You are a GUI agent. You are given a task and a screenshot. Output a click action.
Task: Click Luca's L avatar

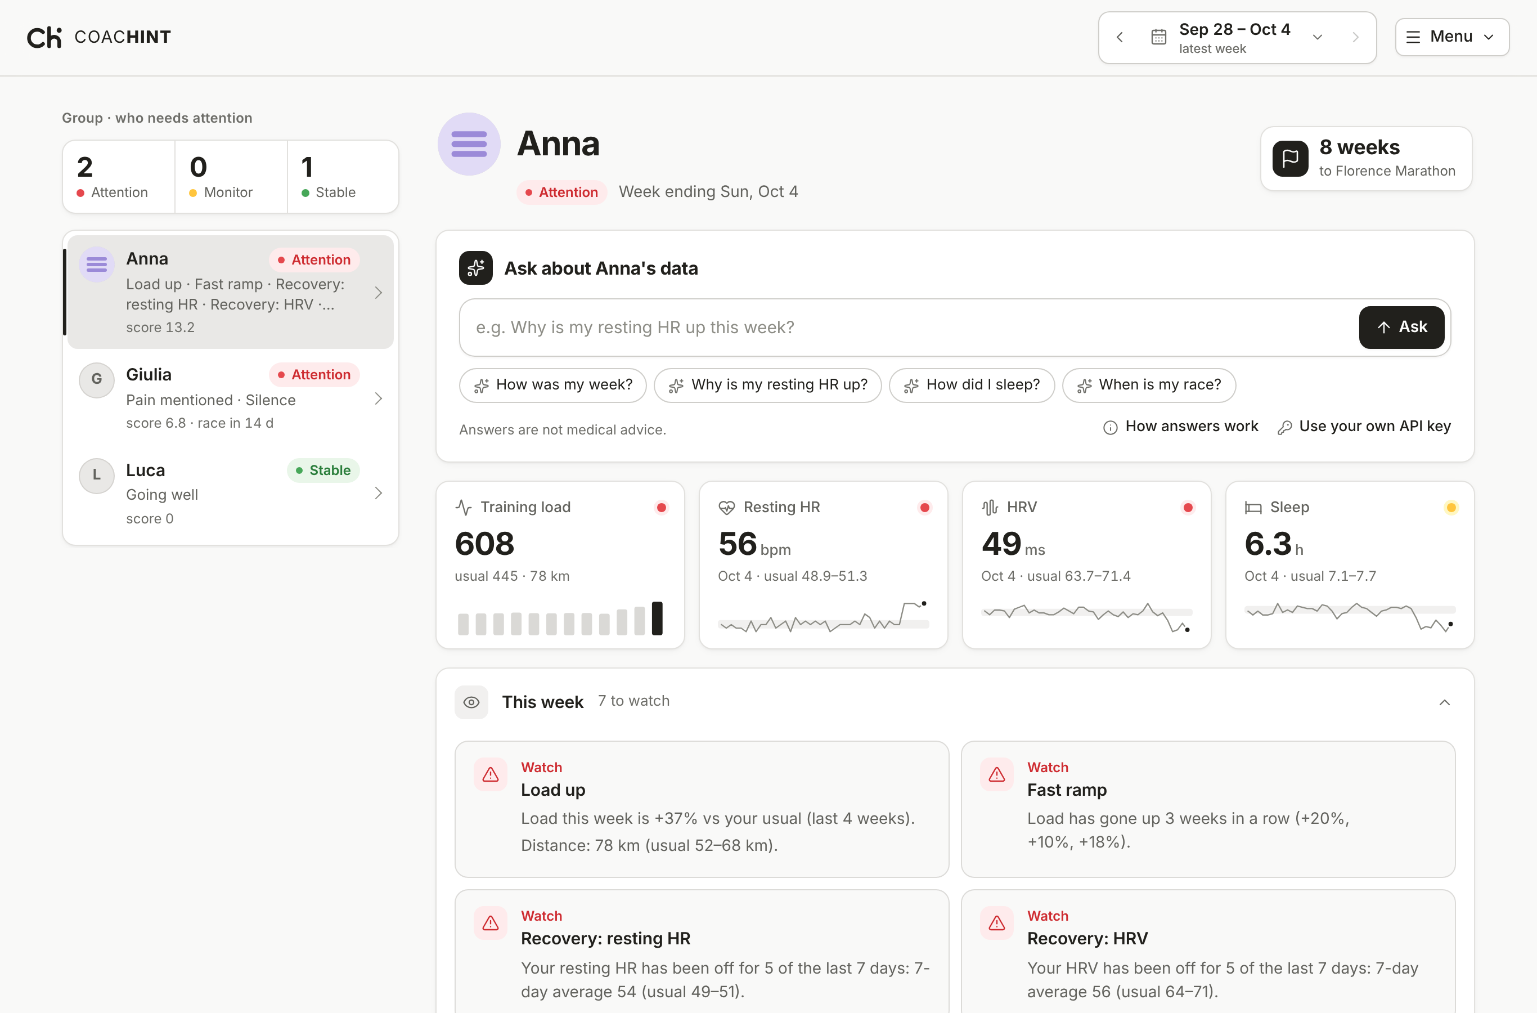tap(96, 475)
